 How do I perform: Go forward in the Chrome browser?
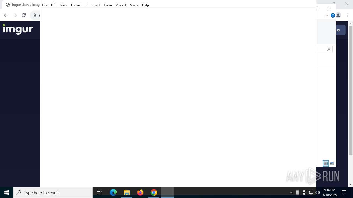(x=15, y=15)
